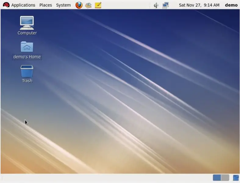Open the Computer desktop icon

(27, 23)
